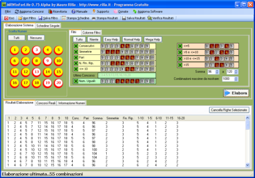The image size is (255, 178).
Task: Click Cancella Righe Selezionate button
Action: pyautogui.click(x=229, y=110)
